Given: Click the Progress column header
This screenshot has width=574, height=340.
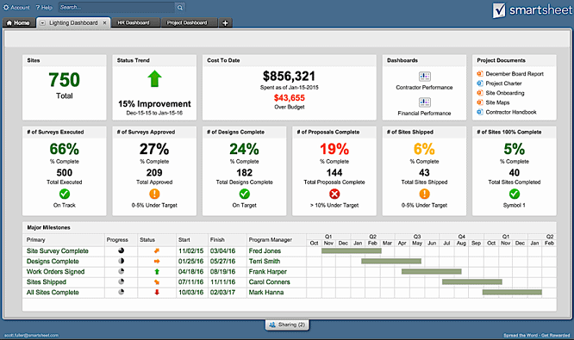Looking at the screenshot, I should click(117, 240).
